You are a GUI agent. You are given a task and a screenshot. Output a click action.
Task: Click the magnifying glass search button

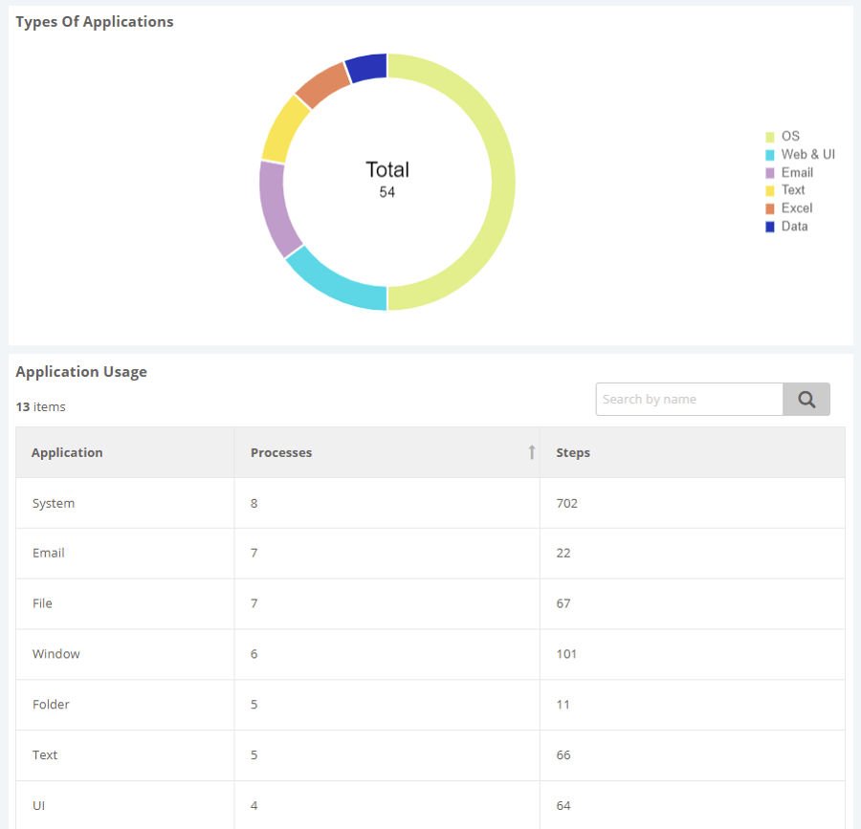click(806, 400)
